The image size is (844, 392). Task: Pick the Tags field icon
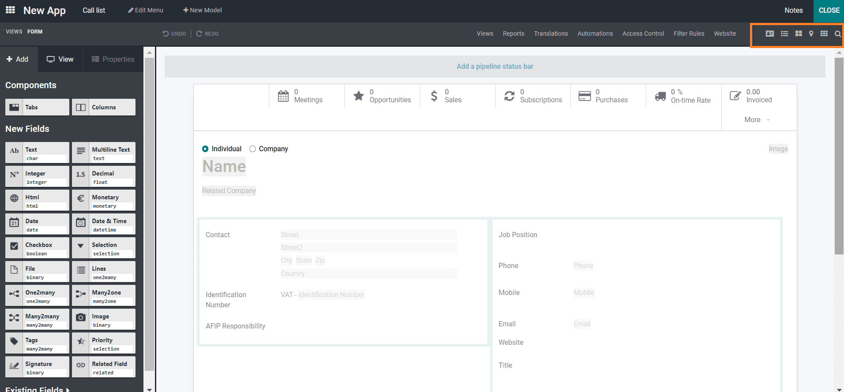coord(14,341)
